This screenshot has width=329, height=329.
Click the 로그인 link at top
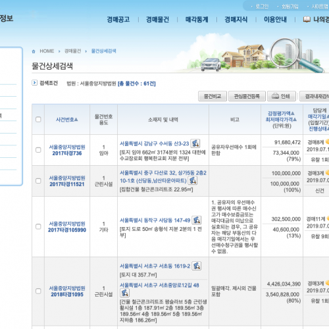tap(262, 7)
